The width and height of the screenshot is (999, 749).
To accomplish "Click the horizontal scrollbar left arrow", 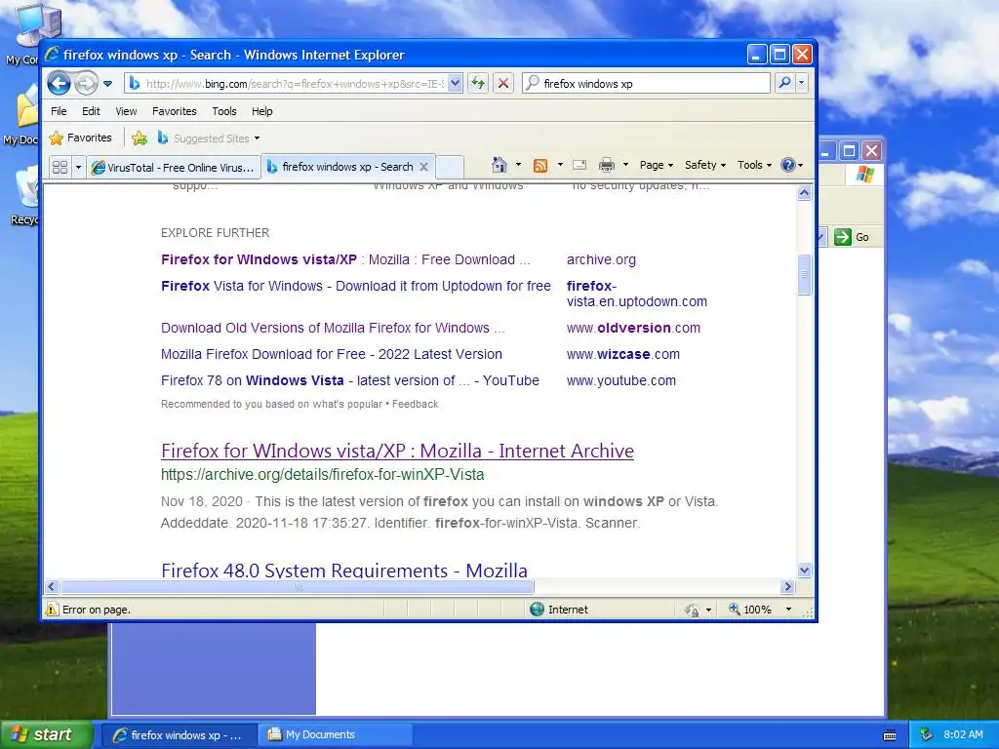I will pos(53,586).
